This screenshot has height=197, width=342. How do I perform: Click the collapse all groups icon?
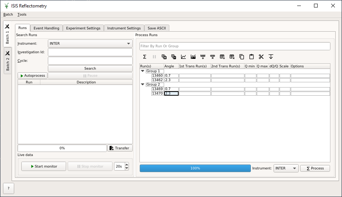174,57
